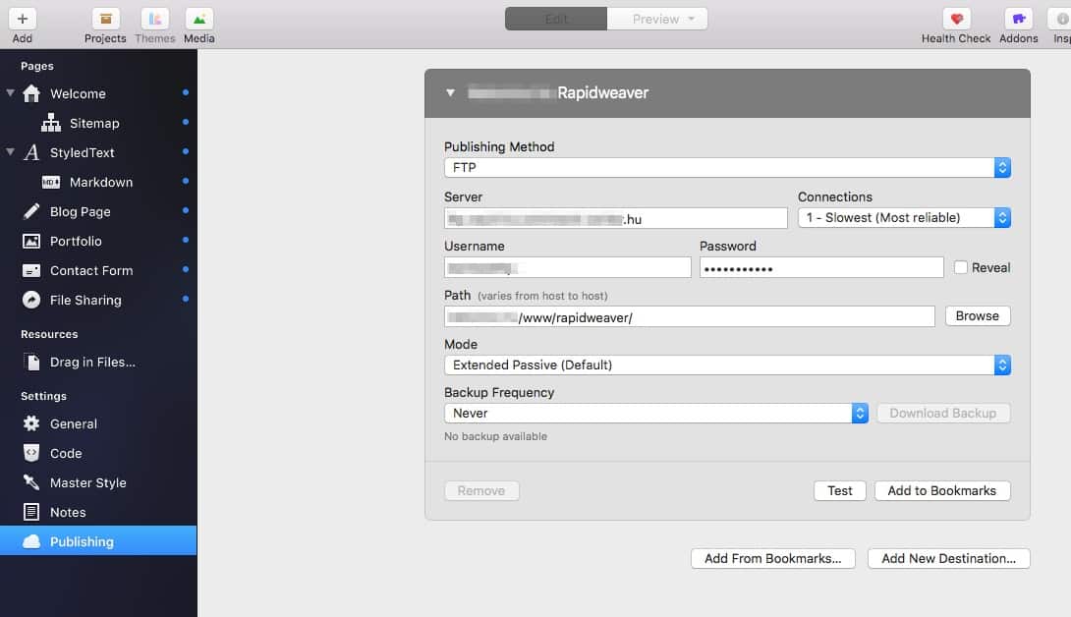Select the Contact Form page label
Viewport: 1071px width, 617px height.
tap(91, 270)
